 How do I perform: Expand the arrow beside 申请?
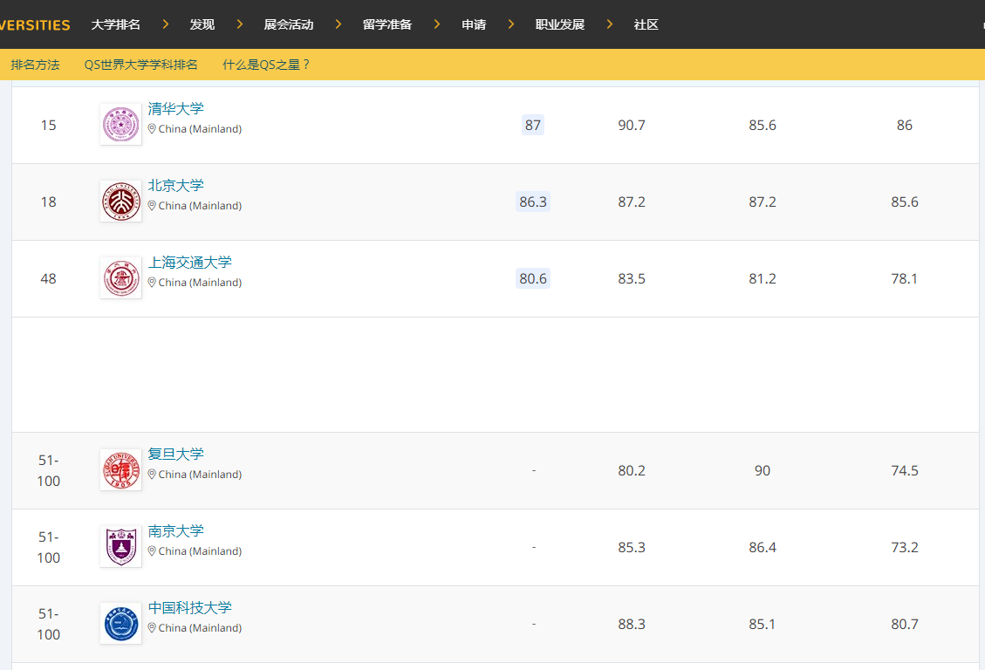tap(510, 24)
